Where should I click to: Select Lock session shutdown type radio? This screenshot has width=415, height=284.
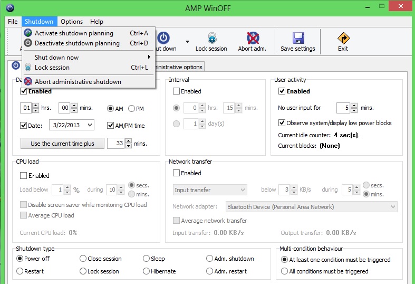(x=83, y=271)
